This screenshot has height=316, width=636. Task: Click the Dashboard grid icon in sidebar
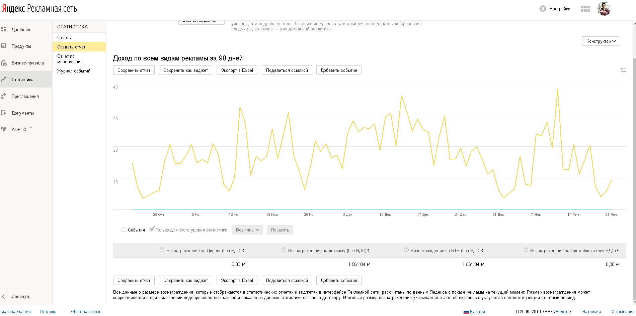tap(4, 29)
